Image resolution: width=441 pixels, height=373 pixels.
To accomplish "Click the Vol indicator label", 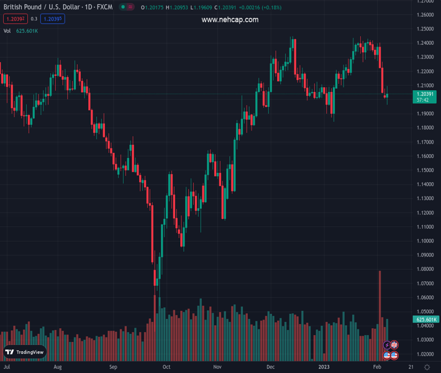I will pyautogui.click(x=7, y=31).
